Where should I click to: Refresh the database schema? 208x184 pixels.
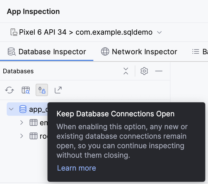click(10, 90)
